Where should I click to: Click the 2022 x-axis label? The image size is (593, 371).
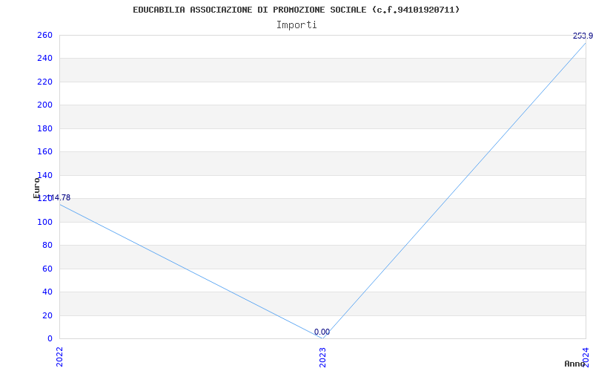[x=60, y=357]
